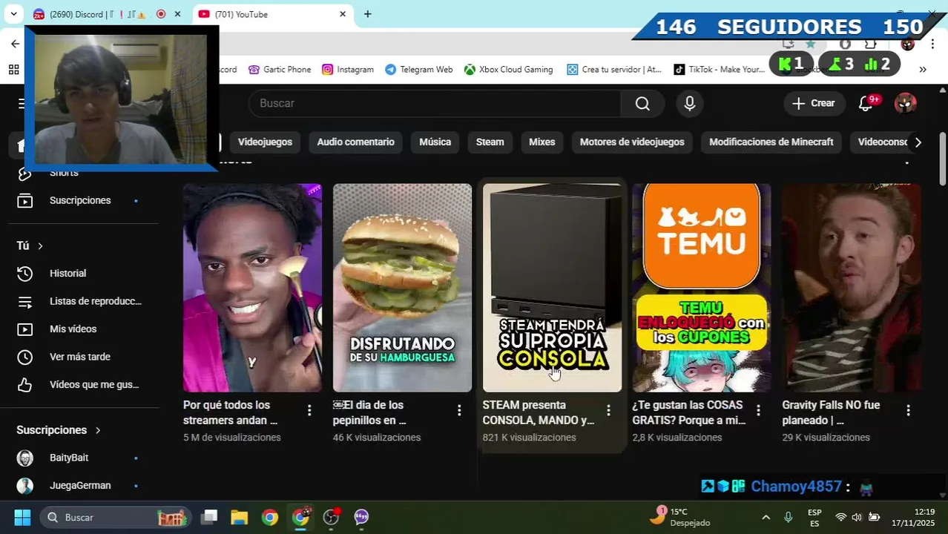Select the Mixes chip

click(x=542, y=142)
